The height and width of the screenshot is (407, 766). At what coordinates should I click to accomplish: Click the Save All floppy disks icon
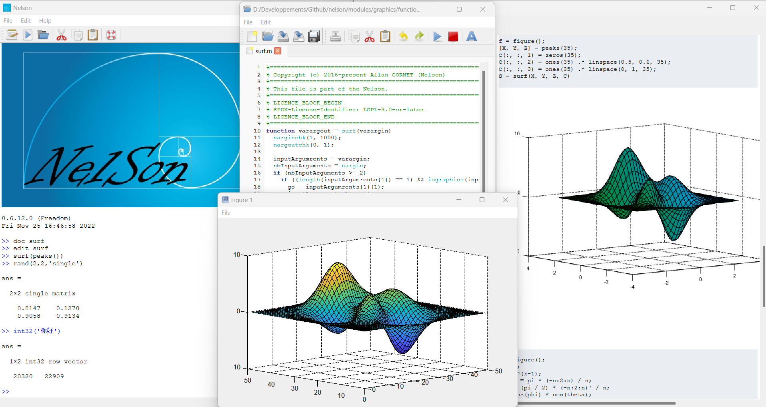point(314,36)
